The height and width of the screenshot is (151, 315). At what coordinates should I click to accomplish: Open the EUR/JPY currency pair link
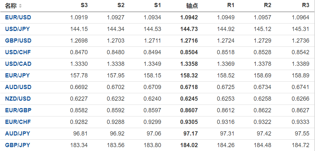pyautogui.click(x=17, y=75)
